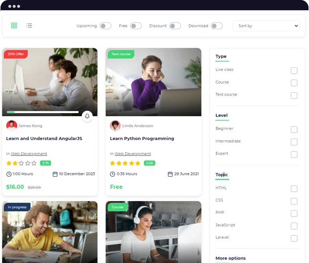
Task: Click James Kong's avatar picture
Action: click(12, 125)
